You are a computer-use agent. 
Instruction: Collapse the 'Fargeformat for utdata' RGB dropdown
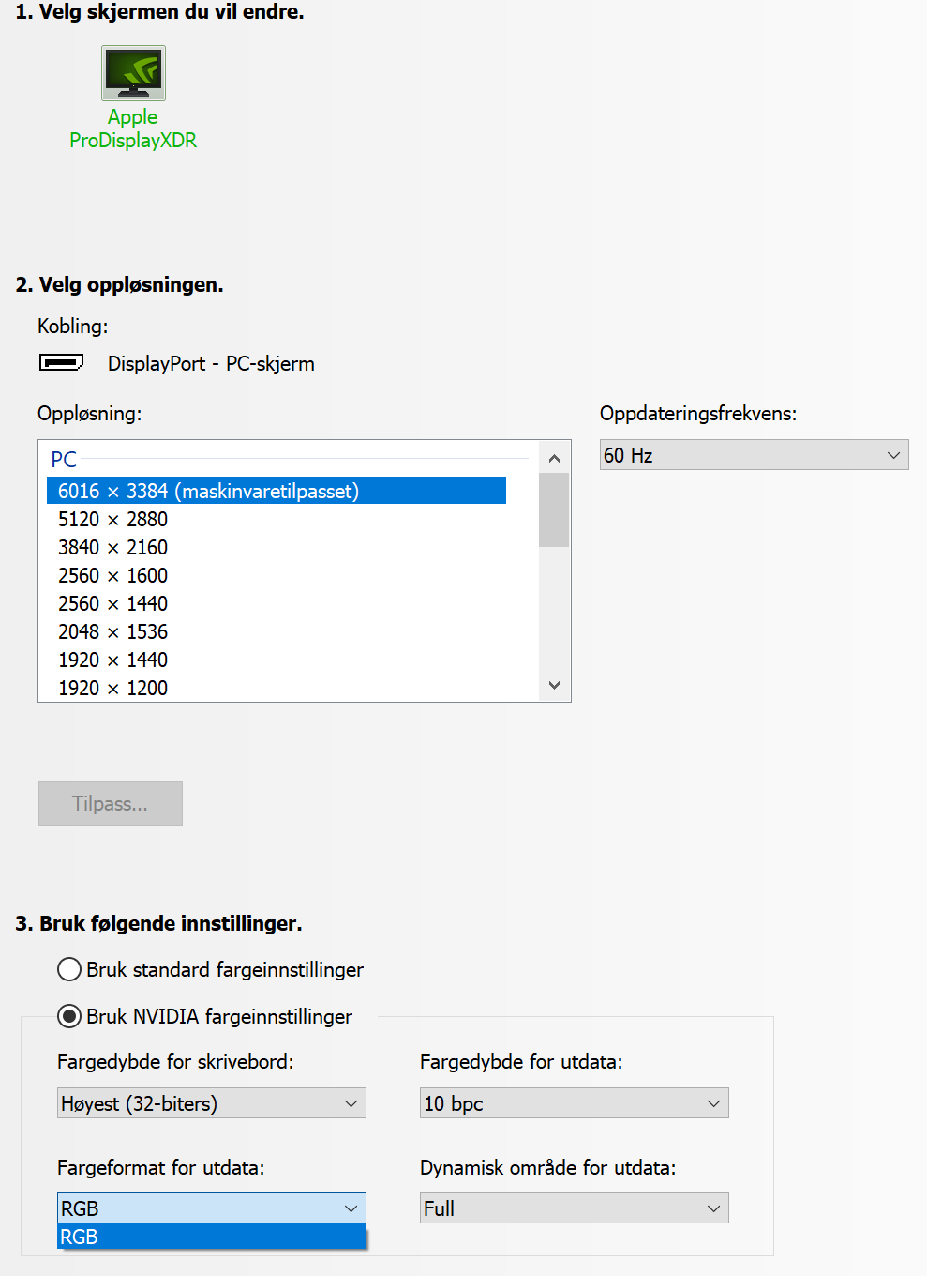[x=212, y=1208]
